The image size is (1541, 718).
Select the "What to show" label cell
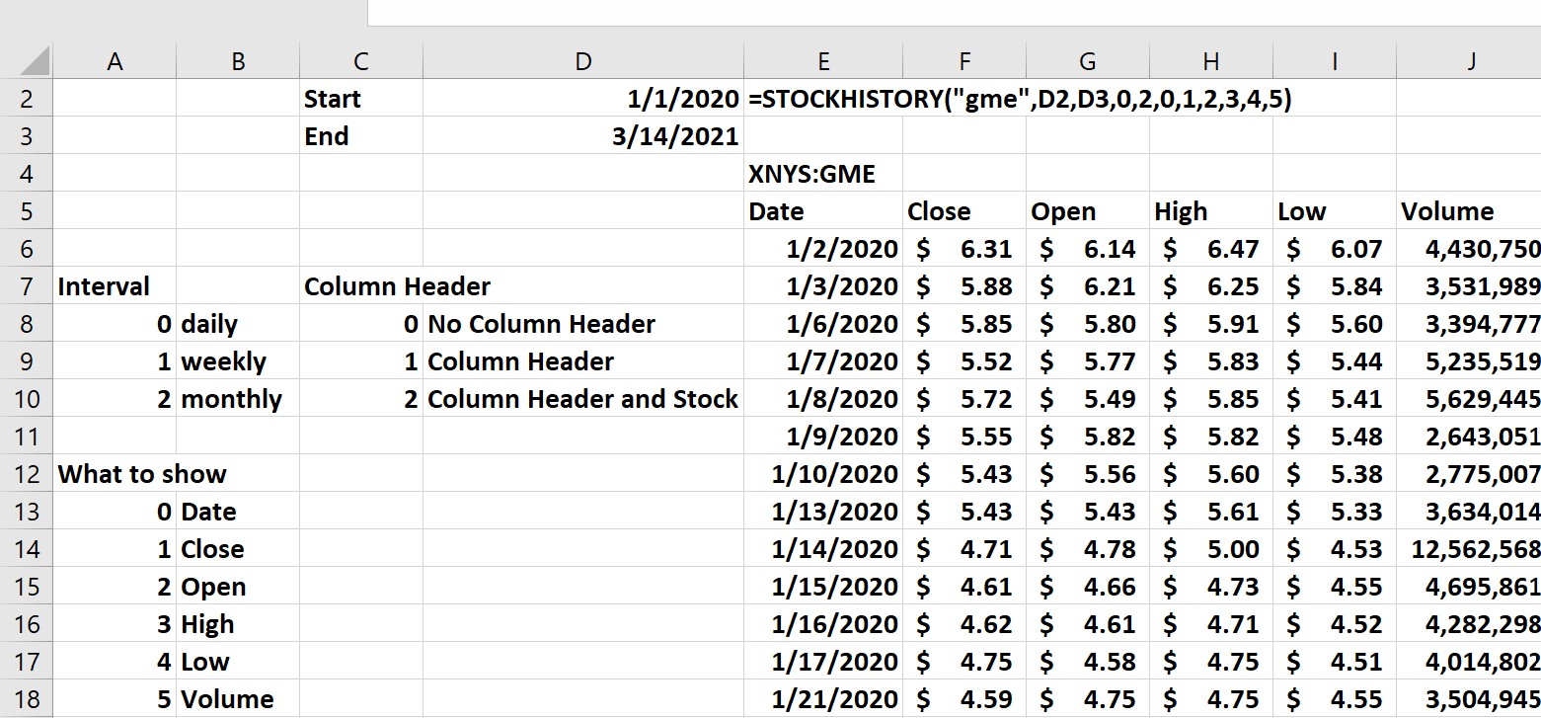(142, 474)
